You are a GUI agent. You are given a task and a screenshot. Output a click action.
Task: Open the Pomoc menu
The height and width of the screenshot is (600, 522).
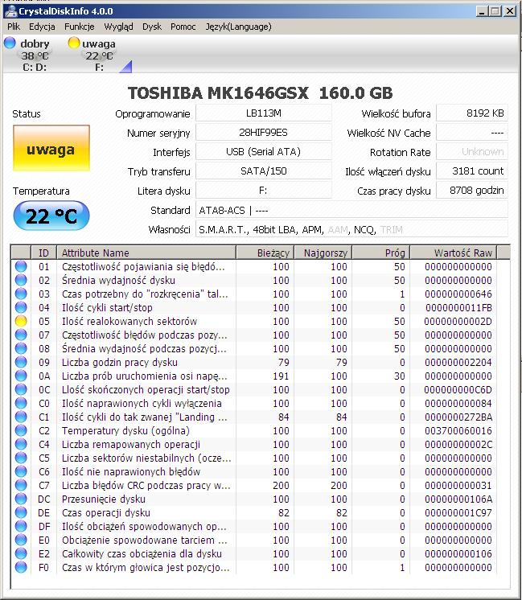tap(183, 27)
